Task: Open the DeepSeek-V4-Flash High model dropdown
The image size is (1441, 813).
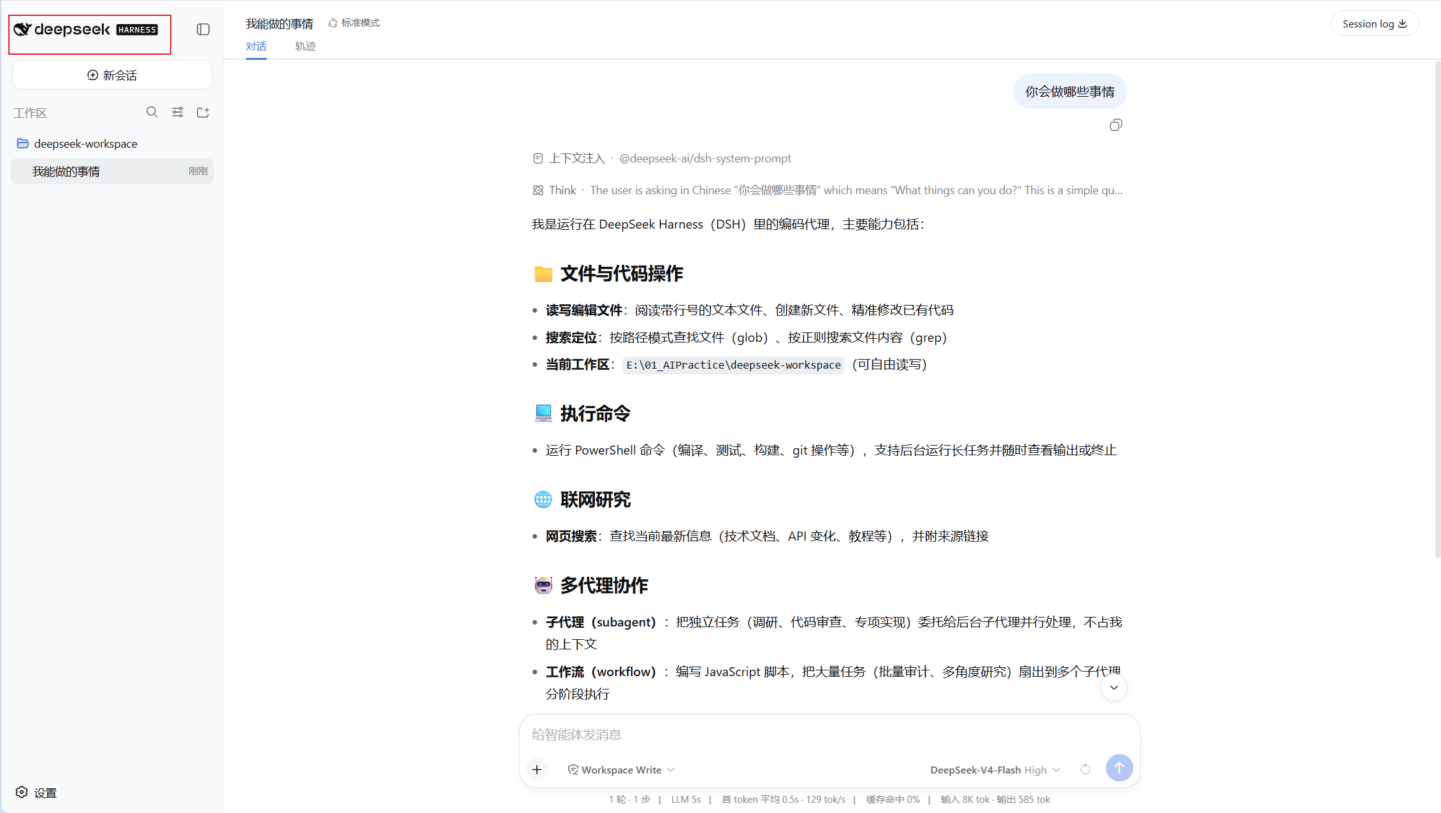Action: pos(995,770)
